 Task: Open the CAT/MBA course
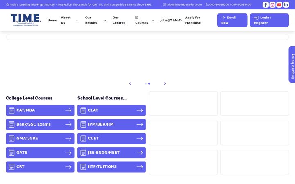pos(40,110)
